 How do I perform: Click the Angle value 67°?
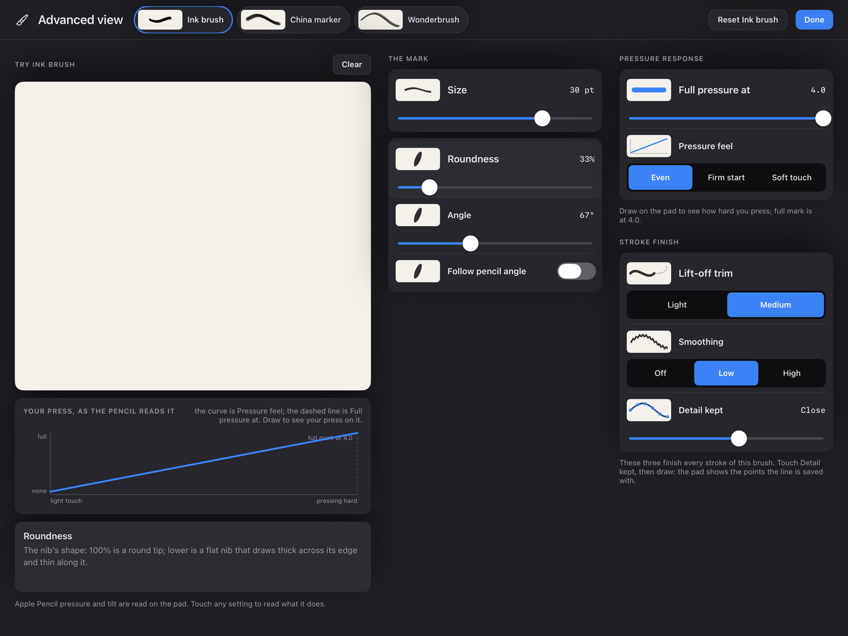click(587, 215)
